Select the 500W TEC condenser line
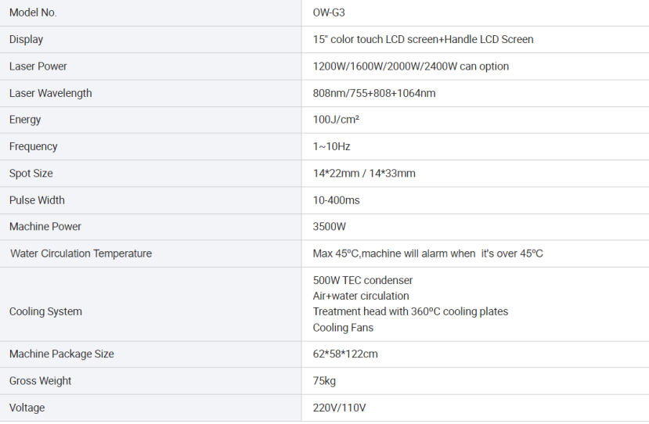The image size is (649, 424). pyautogui.click(x=362, y=281)
